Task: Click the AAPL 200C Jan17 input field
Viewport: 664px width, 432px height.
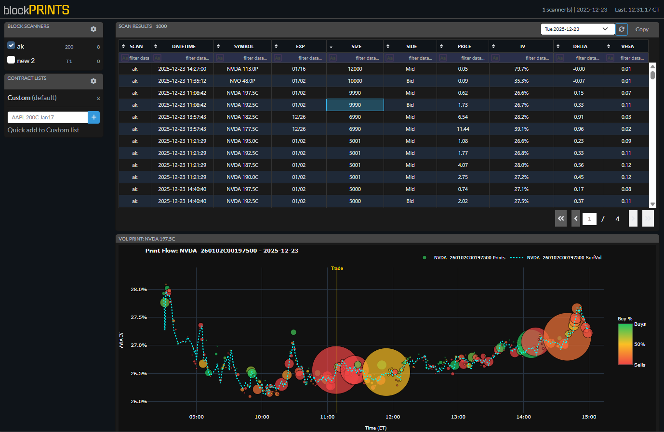Action: pos(48,117)
